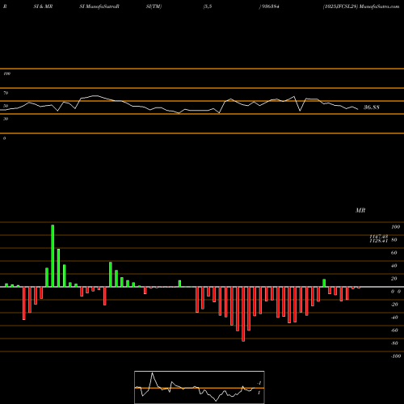Click the -100 label on the MR axis

click(396, 356)
